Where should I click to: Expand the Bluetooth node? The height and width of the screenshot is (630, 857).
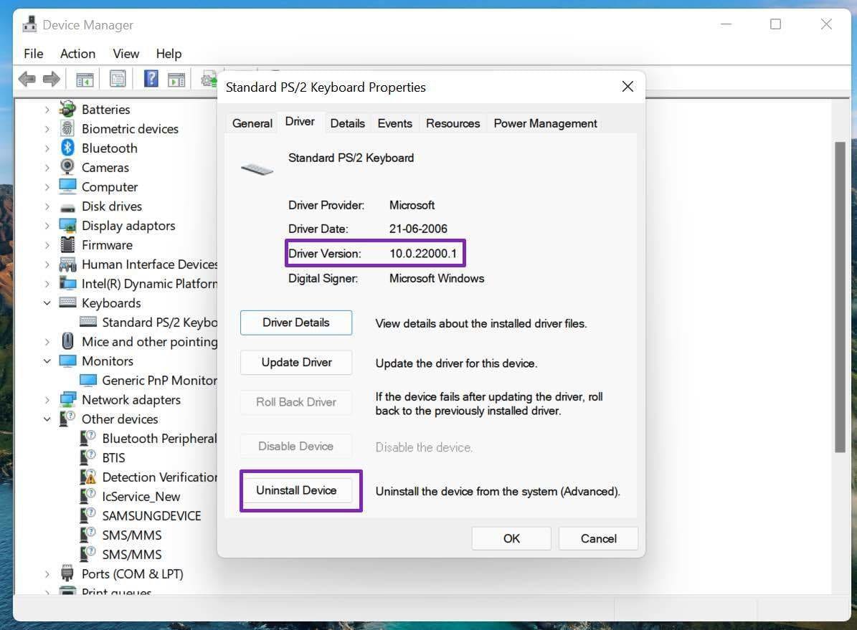pyautogui.click(x=47, y=148)
